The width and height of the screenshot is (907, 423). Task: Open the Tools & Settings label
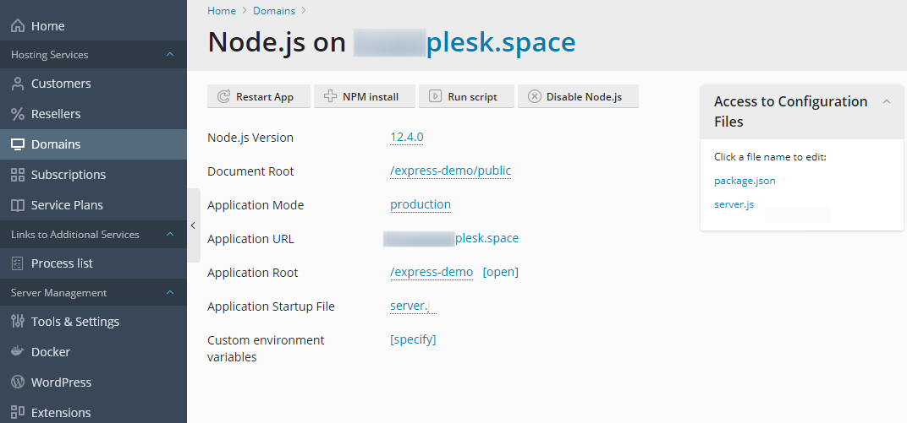(75, 322)
